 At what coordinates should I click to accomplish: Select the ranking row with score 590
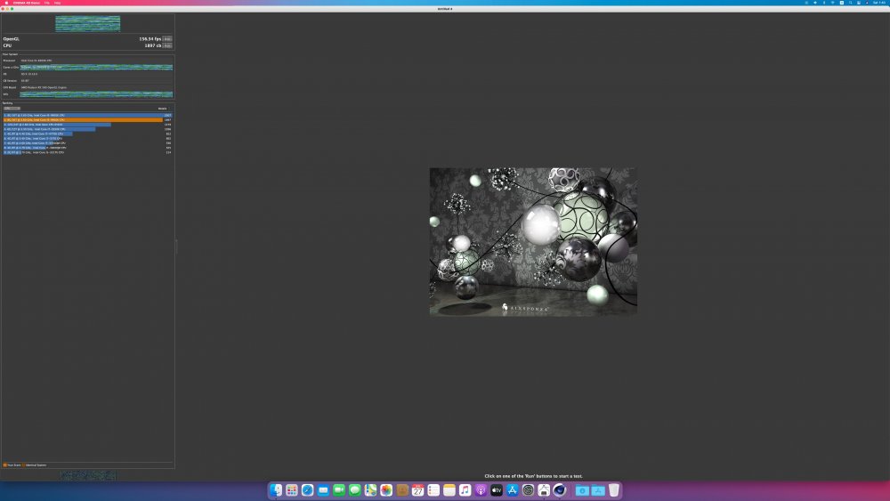tap(87, 143)
